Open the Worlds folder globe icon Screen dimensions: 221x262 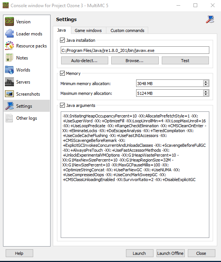pos(9,70)
